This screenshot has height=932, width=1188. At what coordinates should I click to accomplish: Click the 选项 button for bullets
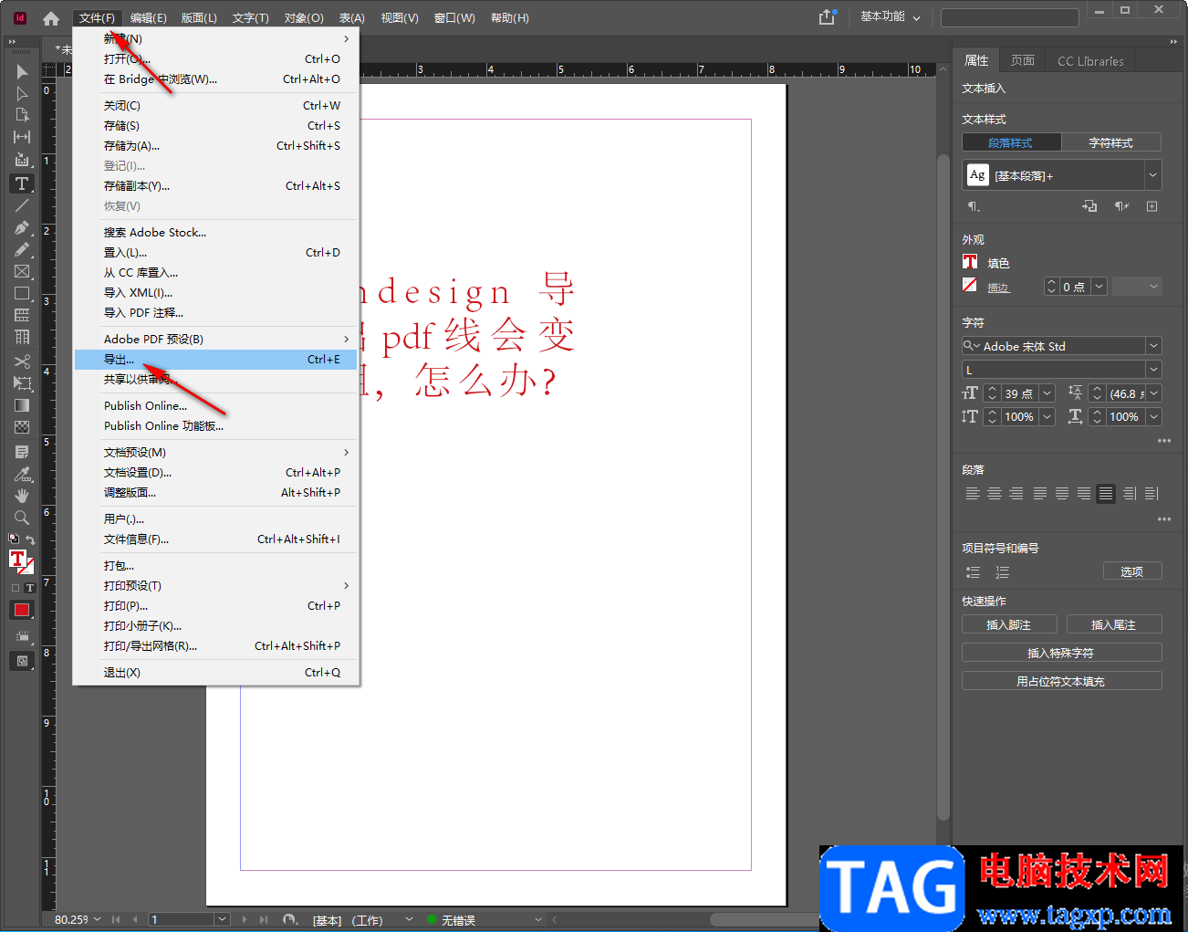pyautogui.click(x=1132, y=571)
